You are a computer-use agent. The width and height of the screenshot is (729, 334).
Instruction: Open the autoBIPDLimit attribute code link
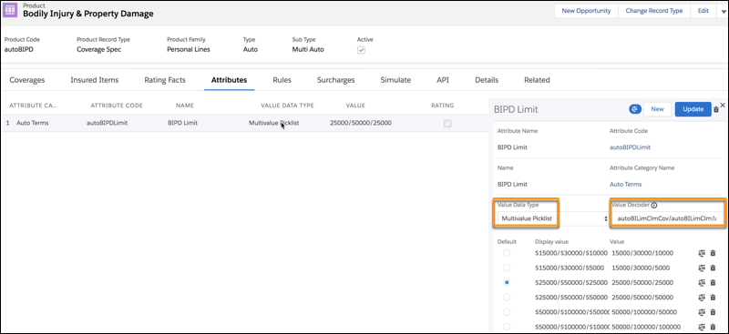[x=630, y=147]
